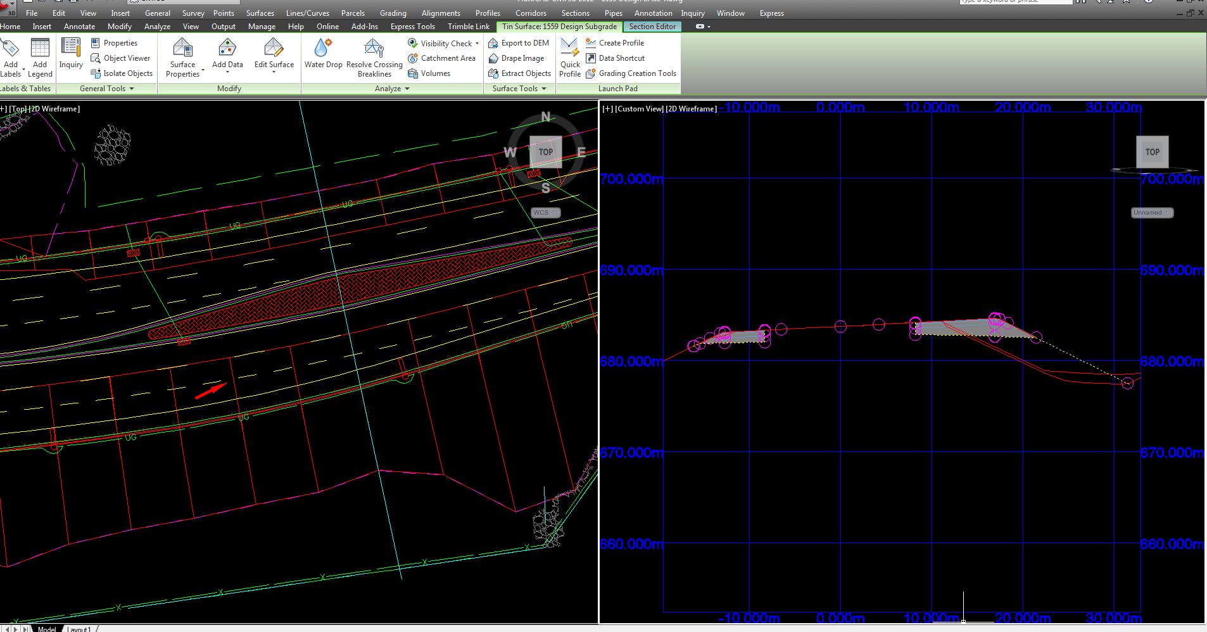Open the Surfaces menu
1207x632 pixels.
coord(260,13)
